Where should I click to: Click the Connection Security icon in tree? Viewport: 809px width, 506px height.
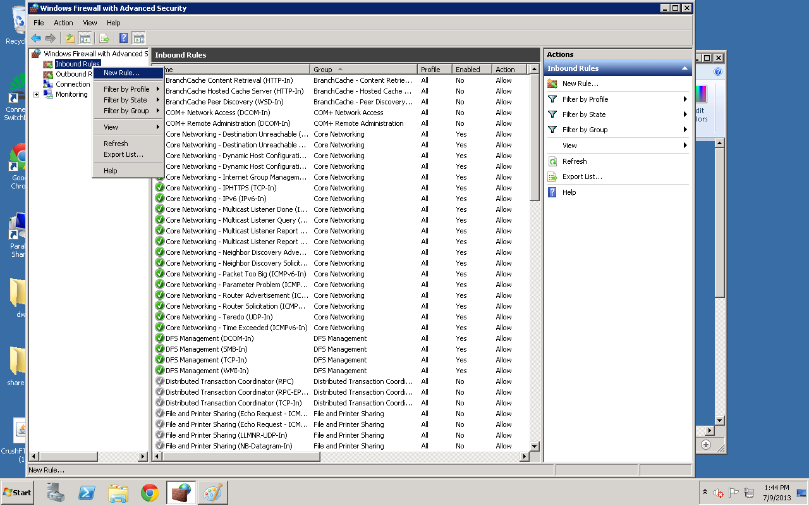[48, 84]
